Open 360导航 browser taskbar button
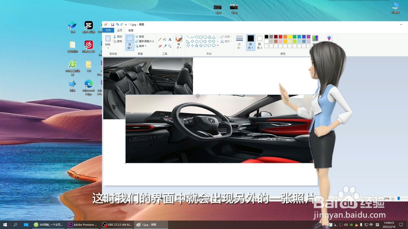 tap(48, 225)
